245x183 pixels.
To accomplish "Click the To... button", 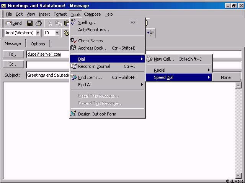I will (x=13, y=54).
